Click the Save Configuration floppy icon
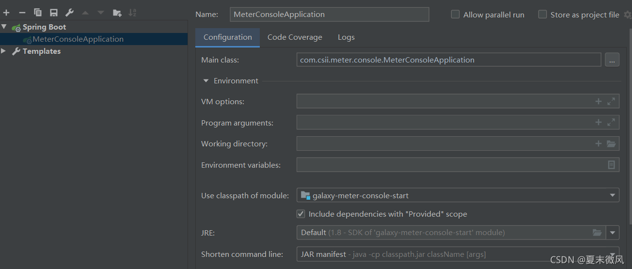 [54, 13]
